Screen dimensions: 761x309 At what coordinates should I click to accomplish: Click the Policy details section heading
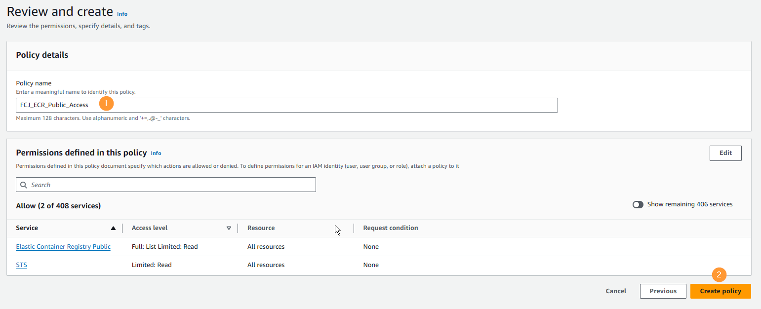[x=42, y=55]
